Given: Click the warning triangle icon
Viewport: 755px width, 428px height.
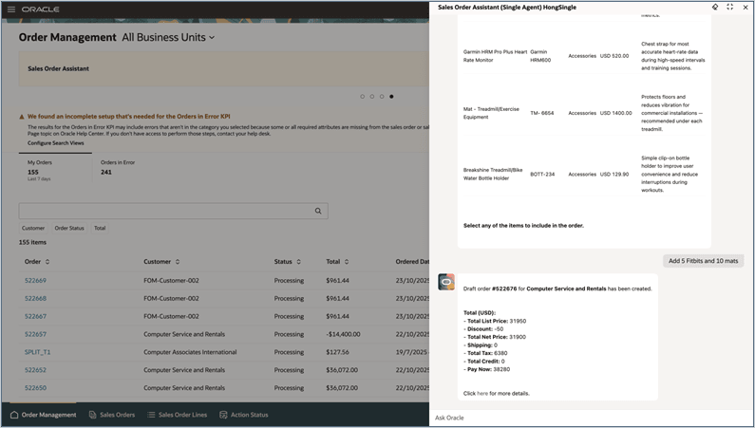Looking at the screenshot, I should pyautogui.click(x=22, y=117).
